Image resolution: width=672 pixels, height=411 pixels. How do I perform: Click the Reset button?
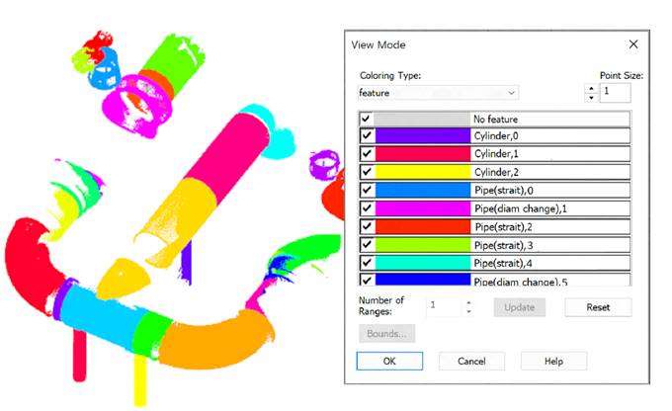point(598,307)
